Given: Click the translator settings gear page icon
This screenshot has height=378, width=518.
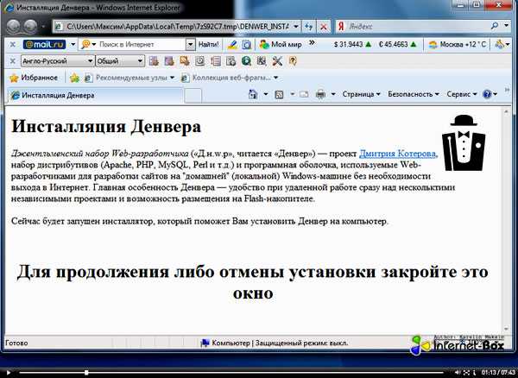Looking at the screenshot, I should point(199,61).
